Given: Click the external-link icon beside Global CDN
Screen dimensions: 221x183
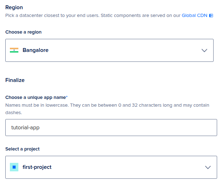Looking at the screenshot, I should tap(211, 16).
